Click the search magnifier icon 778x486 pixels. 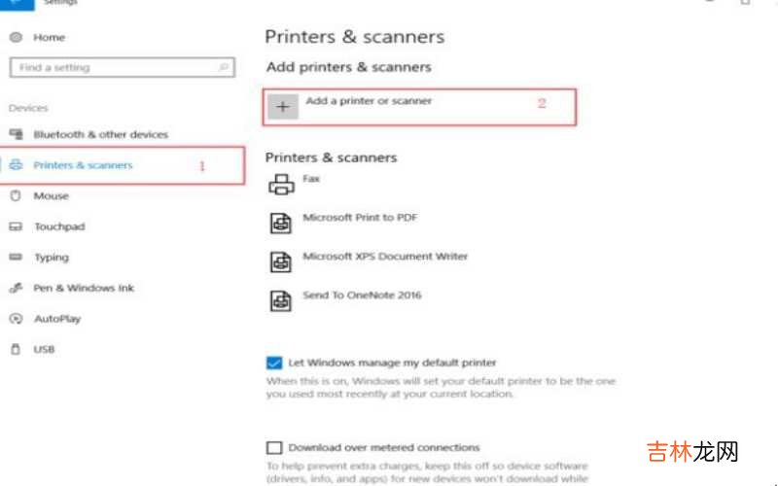click(x=224, y=68)
